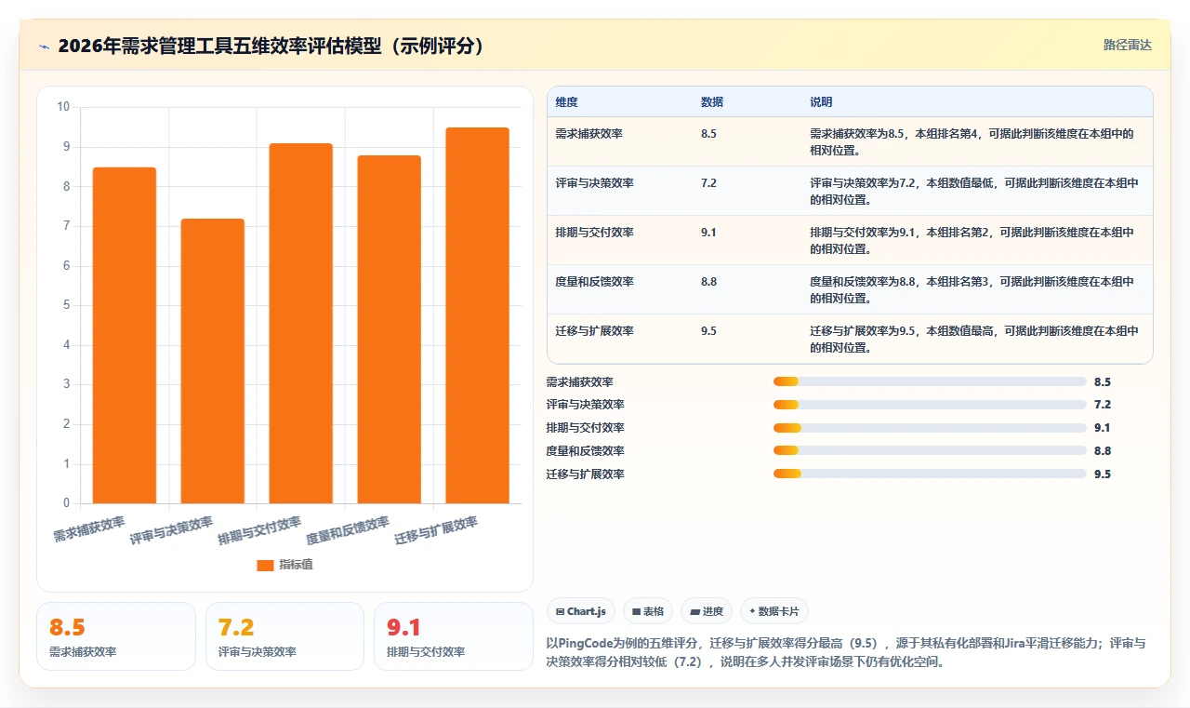This screenshot has width=1190, height=708.
Task: Click the 数据 column header
Action: 712,102
